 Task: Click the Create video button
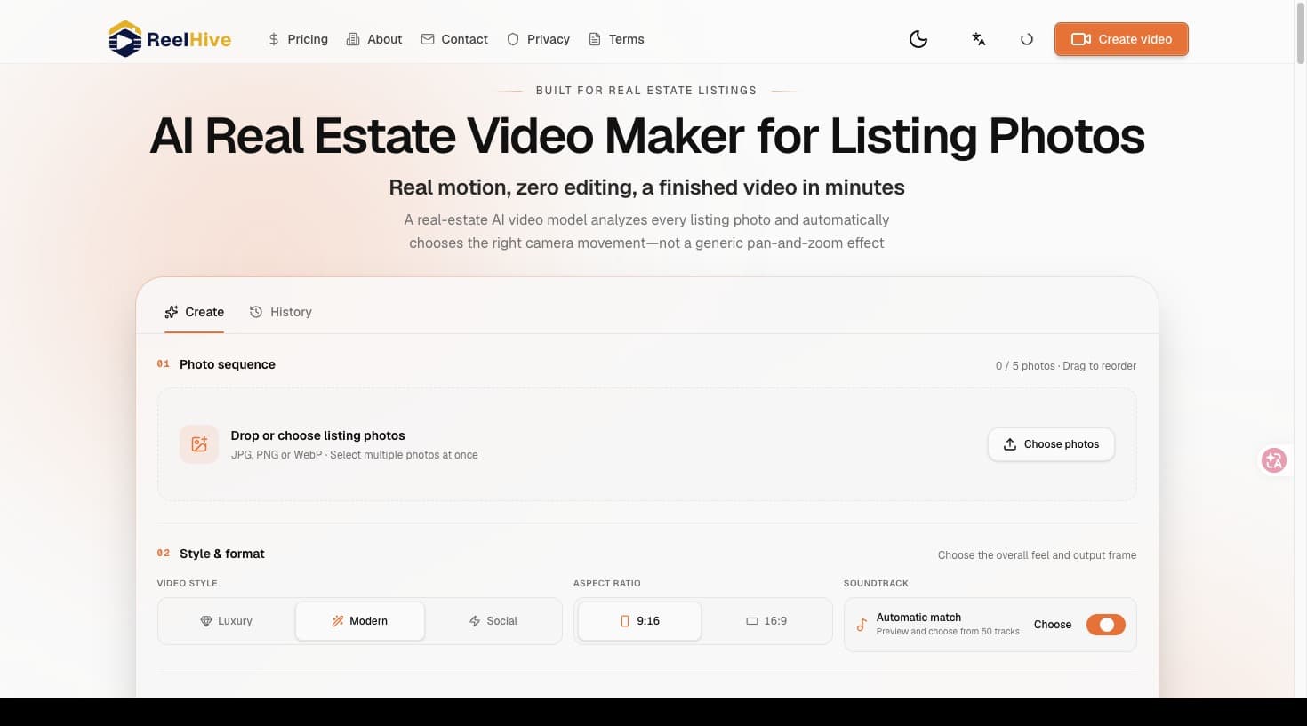pyautogui.click(x=1121, y=39)
